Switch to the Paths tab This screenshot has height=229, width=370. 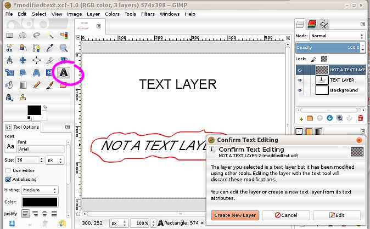click(323, 24)
